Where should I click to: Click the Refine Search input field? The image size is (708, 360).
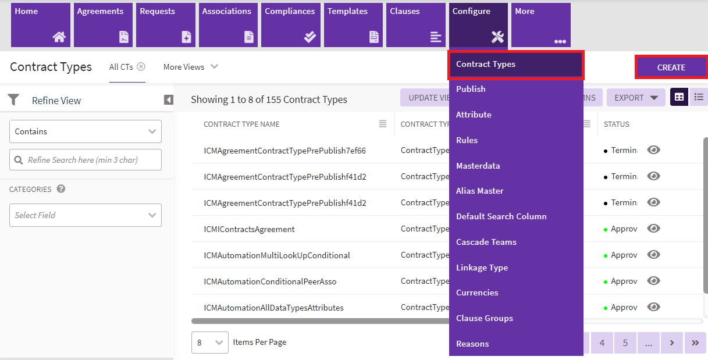pos(86,160)
